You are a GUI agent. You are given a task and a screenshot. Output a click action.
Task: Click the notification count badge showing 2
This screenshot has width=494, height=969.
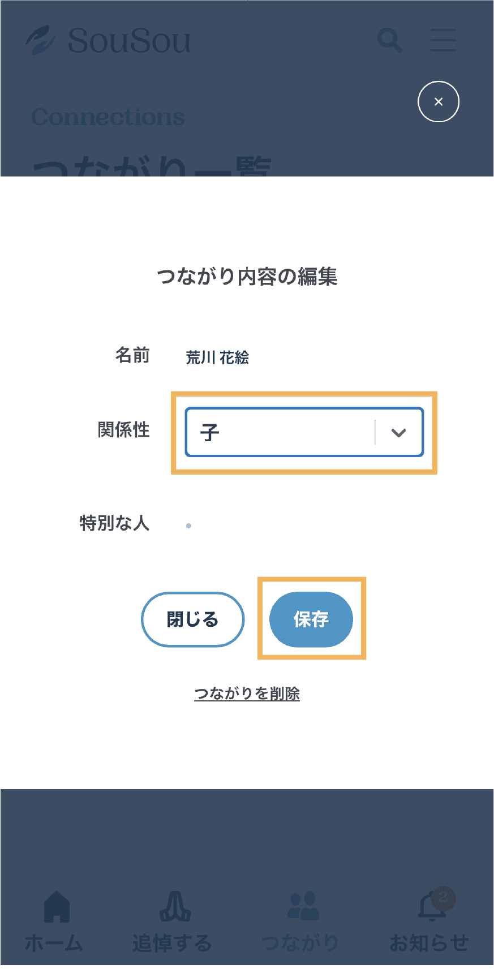click(444, 897)
